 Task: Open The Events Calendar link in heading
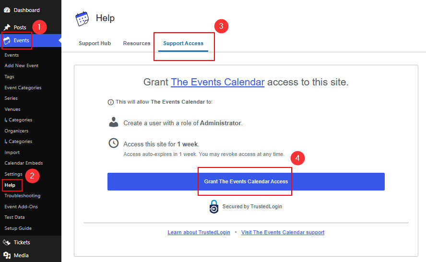(x=217, y=82)
